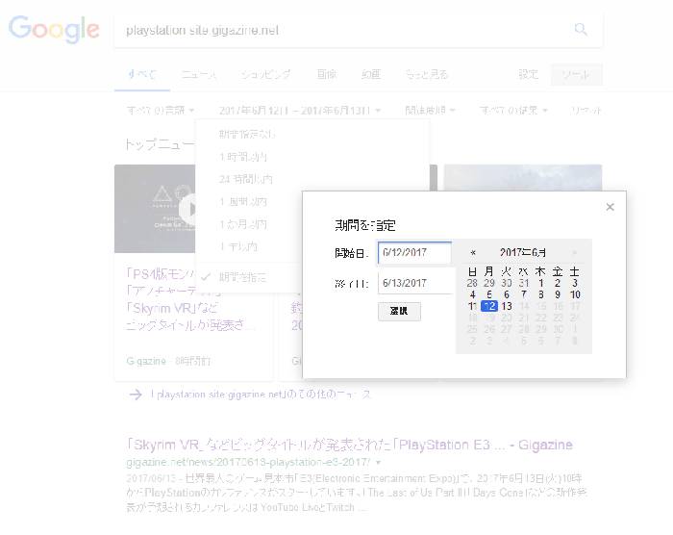Screen dimensions: 673x535
Task: Open the sort by relevance dropdown
Action: point(430,111)
